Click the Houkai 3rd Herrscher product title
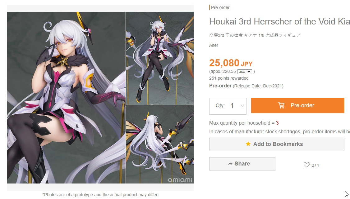This screenshot has width=350, height=199. pos(279,22)
